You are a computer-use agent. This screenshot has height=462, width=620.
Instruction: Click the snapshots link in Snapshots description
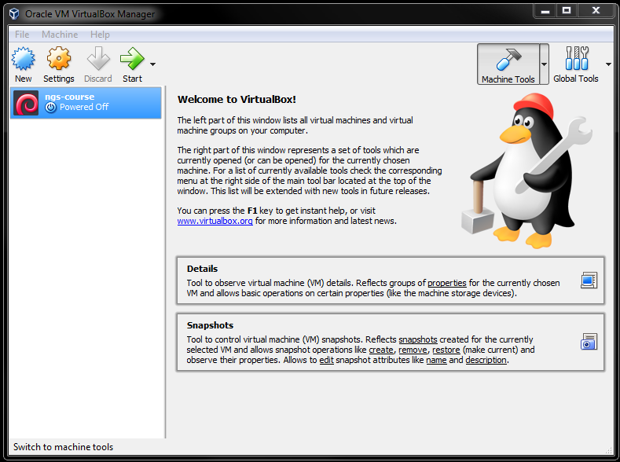[418, 339]
